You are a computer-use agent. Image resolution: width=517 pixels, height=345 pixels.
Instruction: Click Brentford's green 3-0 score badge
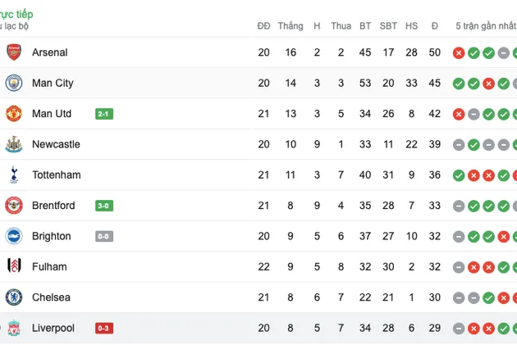[104, 206]
